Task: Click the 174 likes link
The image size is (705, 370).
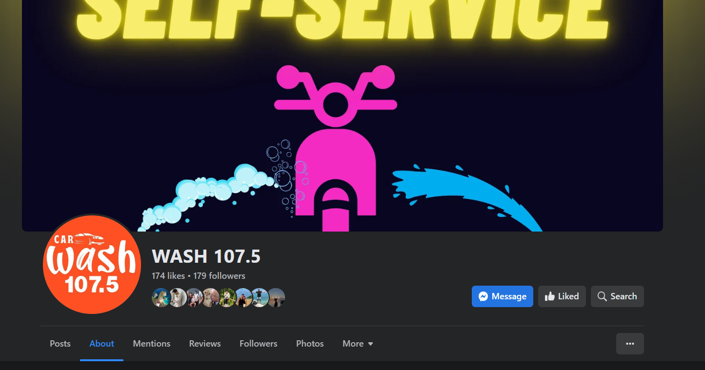Action: (x=168, y=276)
